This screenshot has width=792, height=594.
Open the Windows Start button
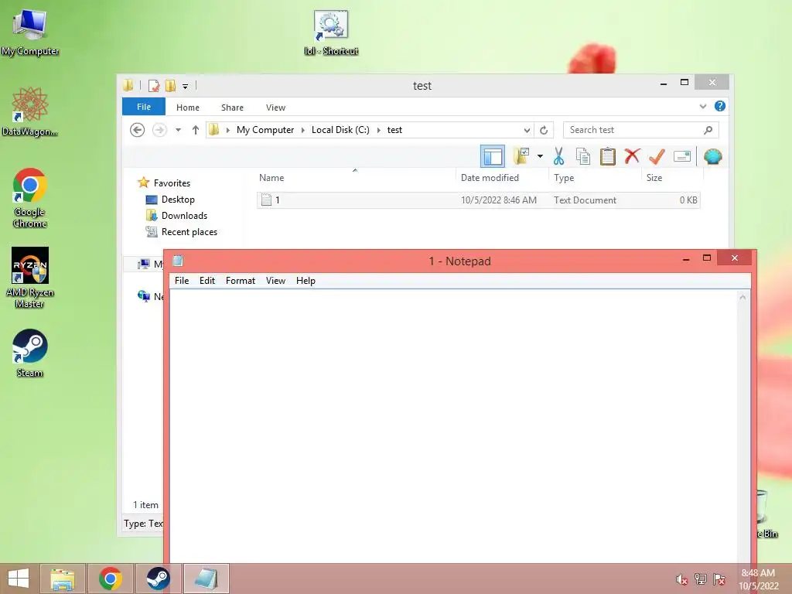[19, 579]
